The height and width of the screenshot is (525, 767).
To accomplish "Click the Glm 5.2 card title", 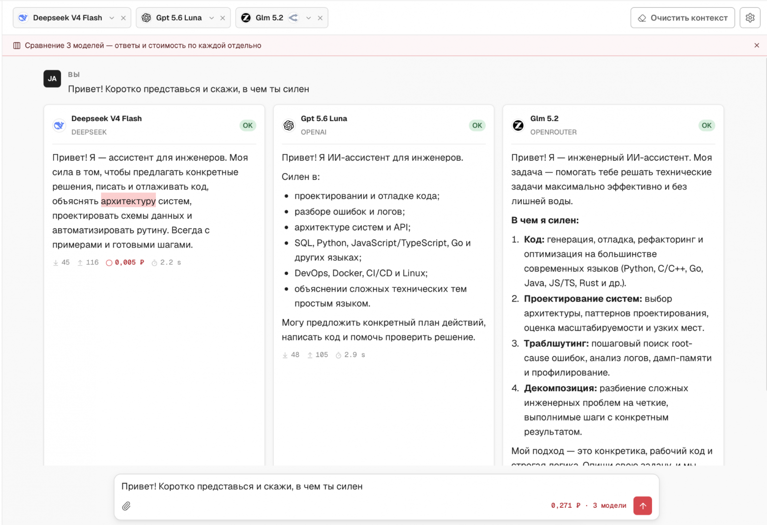I will click(544, 119).
